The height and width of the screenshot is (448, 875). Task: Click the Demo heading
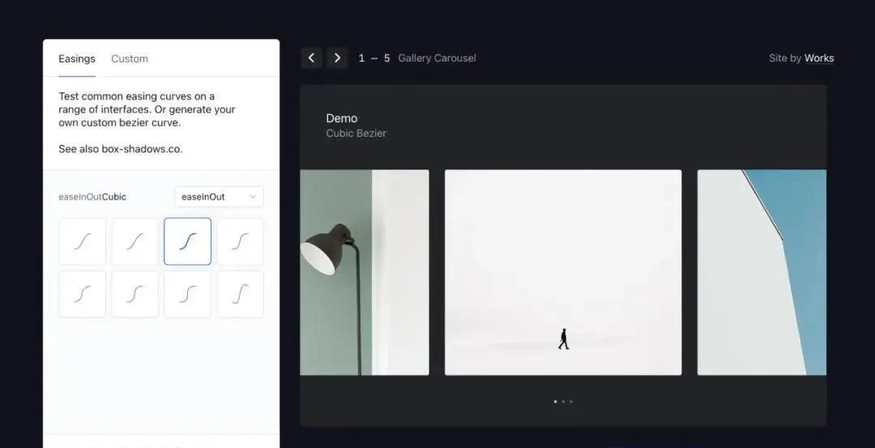342,118
